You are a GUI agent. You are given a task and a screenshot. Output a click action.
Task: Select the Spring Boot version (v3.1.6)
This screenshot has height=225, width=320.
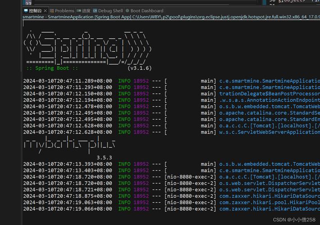140,68
